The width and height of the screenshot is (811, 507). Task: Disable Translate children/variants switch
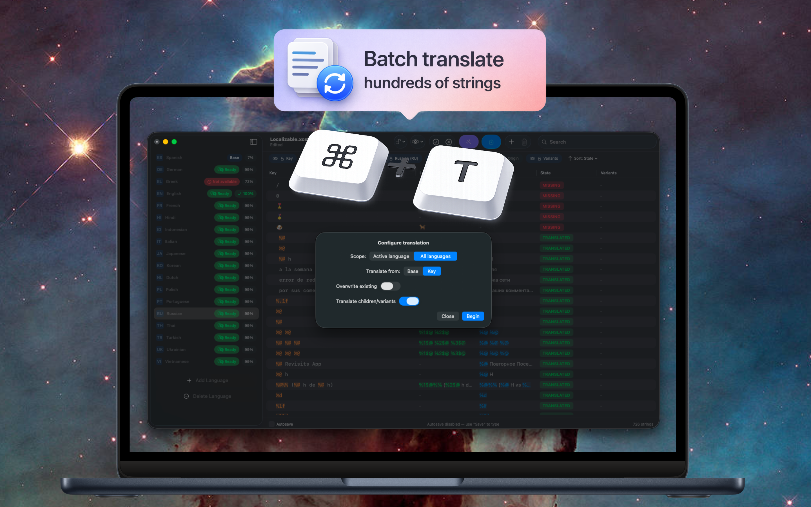409,301
